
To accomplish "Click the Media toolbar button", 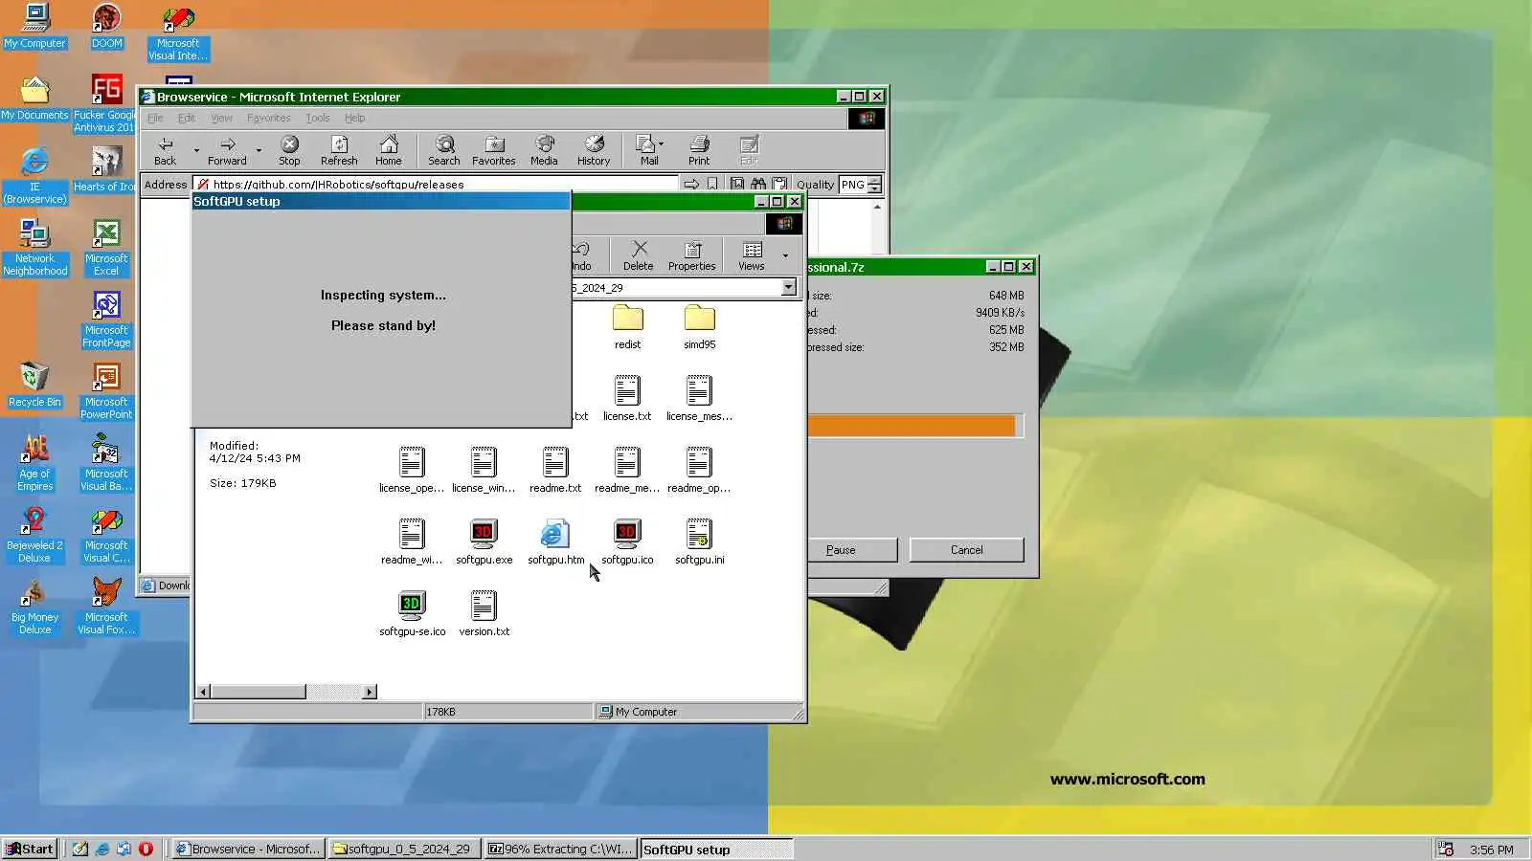I will pyautogui.click(x=544, y=150).
